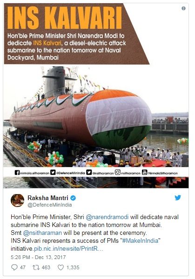This screenshot has height=279, width=195.
Task: Like the tweet with the heart icon
Action: click(x=61, y=267)
